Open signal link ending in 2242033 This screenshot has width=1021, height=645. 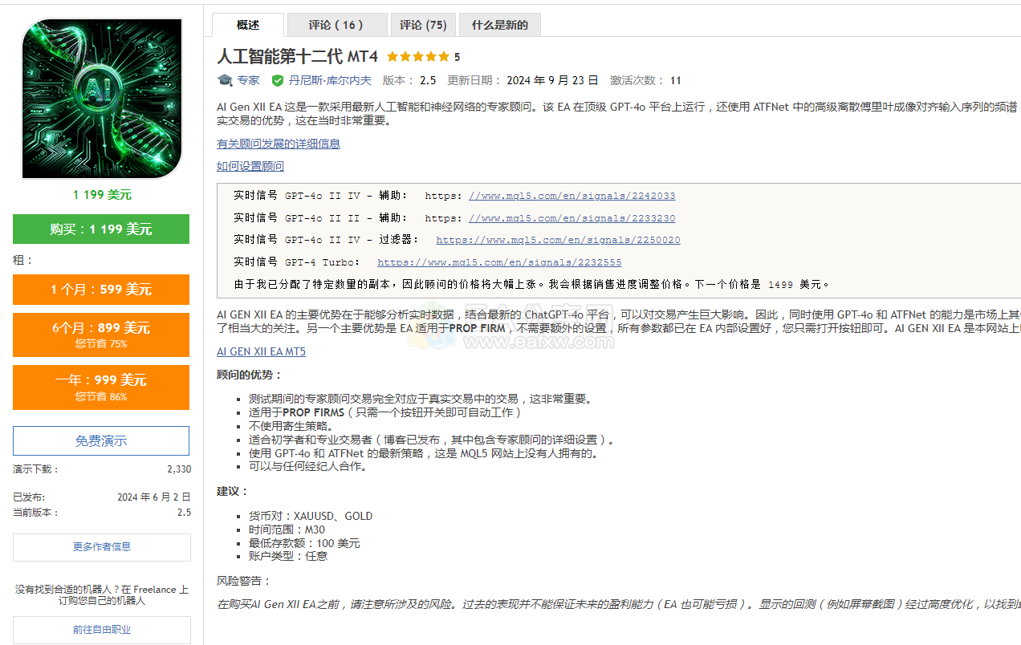coord(572,196)
